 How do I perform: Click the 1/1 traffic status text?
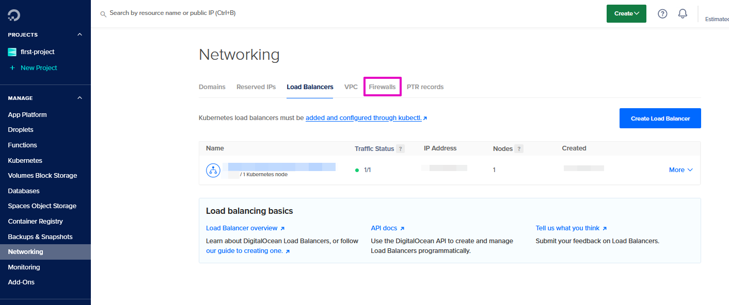368,170
